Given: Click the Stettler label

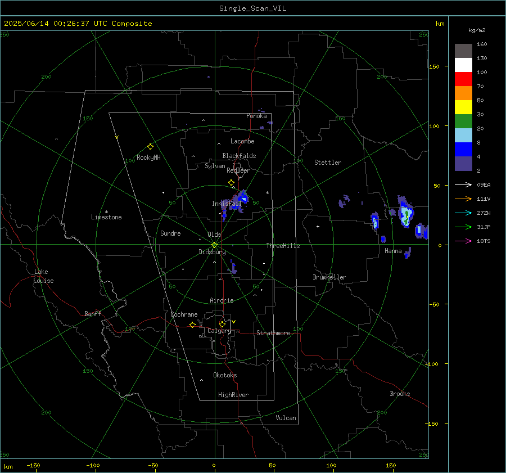Looking at the screenshot, I should click(328, 163).
